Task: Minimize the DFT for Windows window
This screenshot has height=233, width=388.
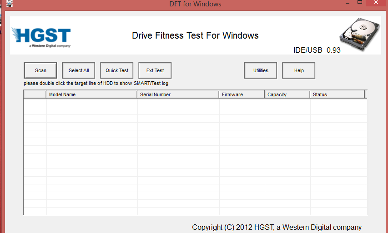Action: coord(348,3)
